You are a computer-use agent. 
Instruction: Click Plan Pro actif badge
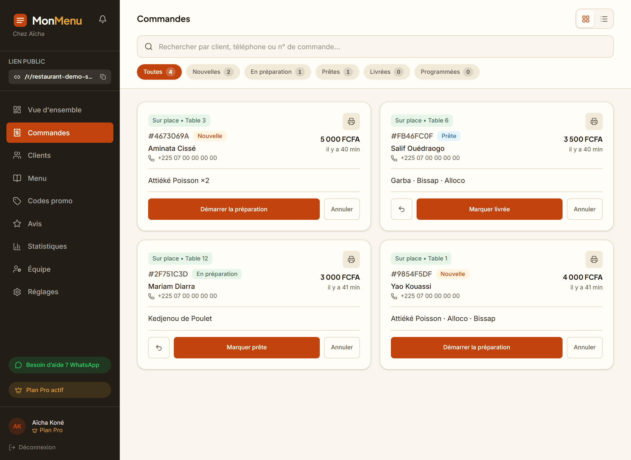(x=60, y=390)
